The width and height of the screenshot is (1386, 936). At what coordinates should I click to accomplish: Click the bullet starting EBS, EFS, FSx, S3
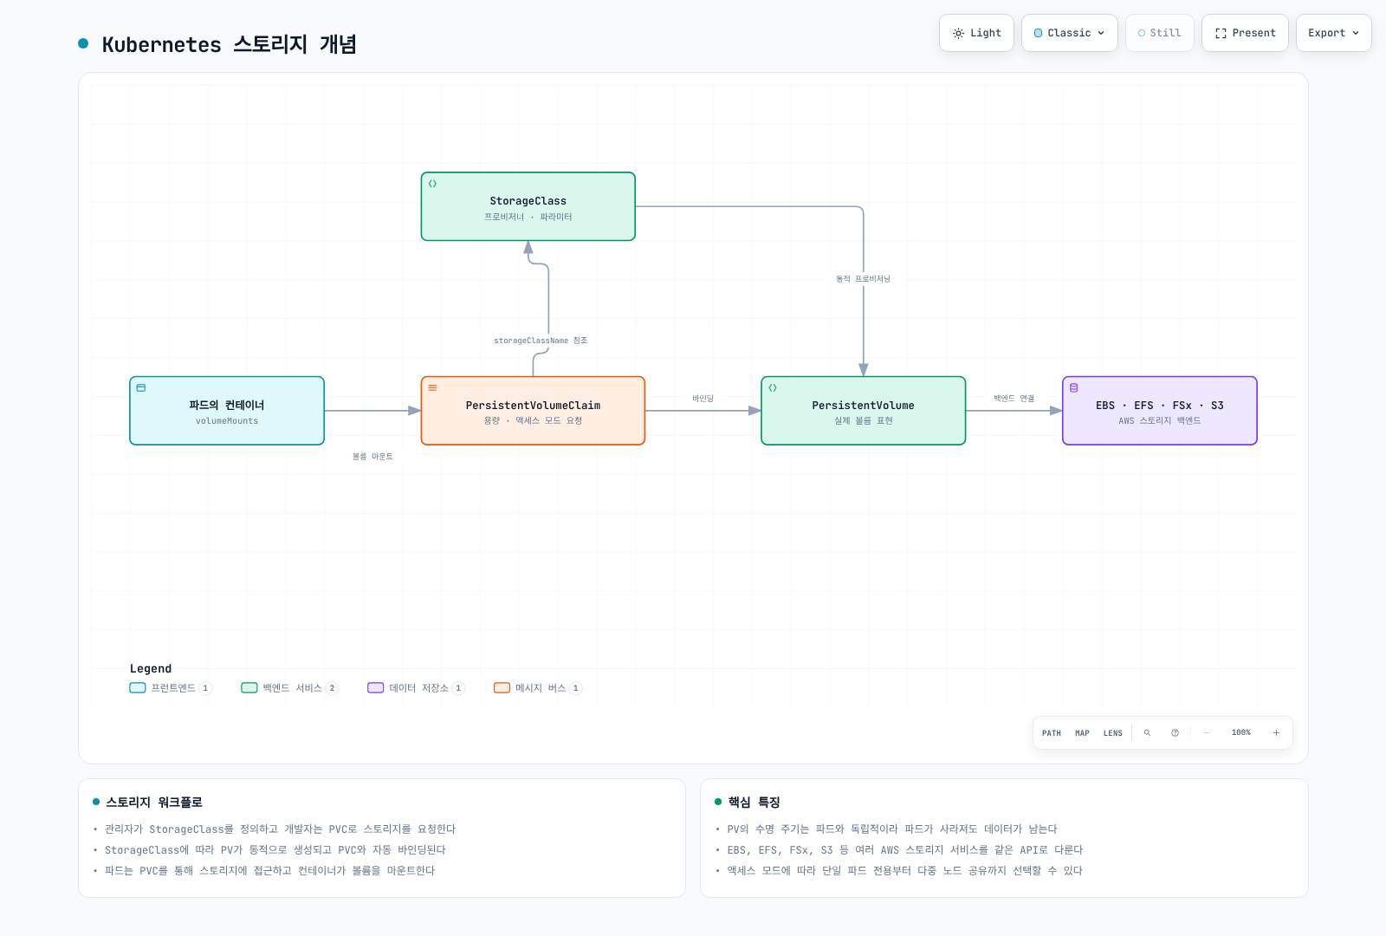(905, 850)
